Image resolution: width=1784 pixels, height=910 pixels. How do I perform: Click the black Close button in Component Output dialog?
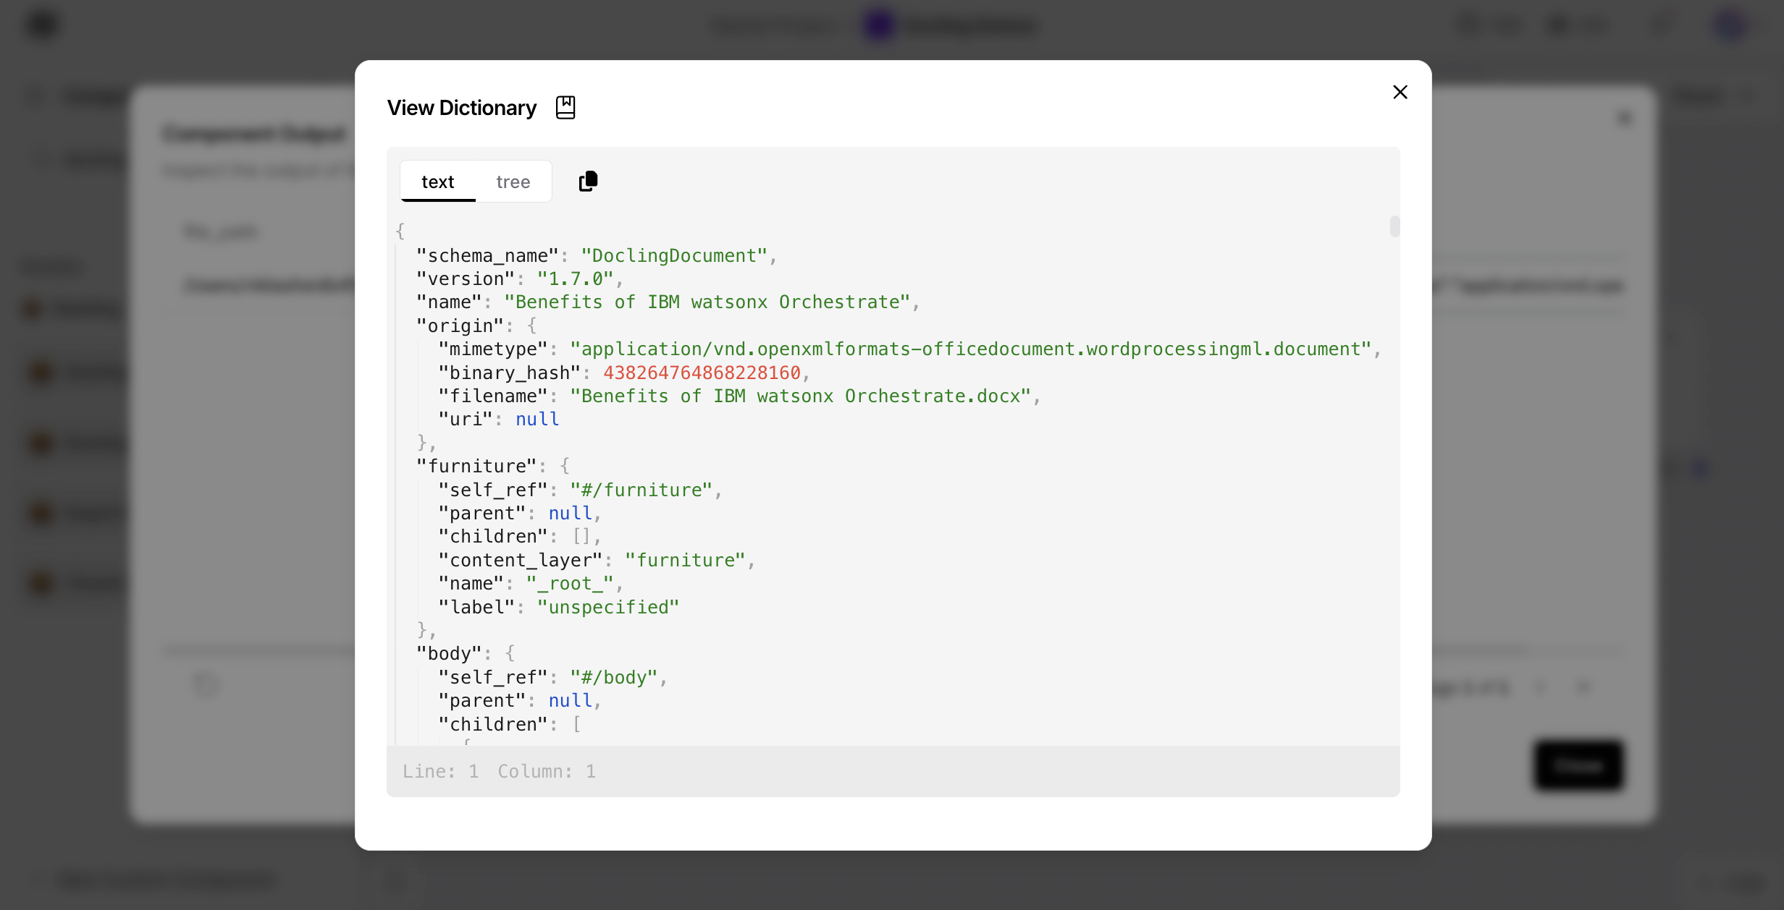(x=1578, y=765)
